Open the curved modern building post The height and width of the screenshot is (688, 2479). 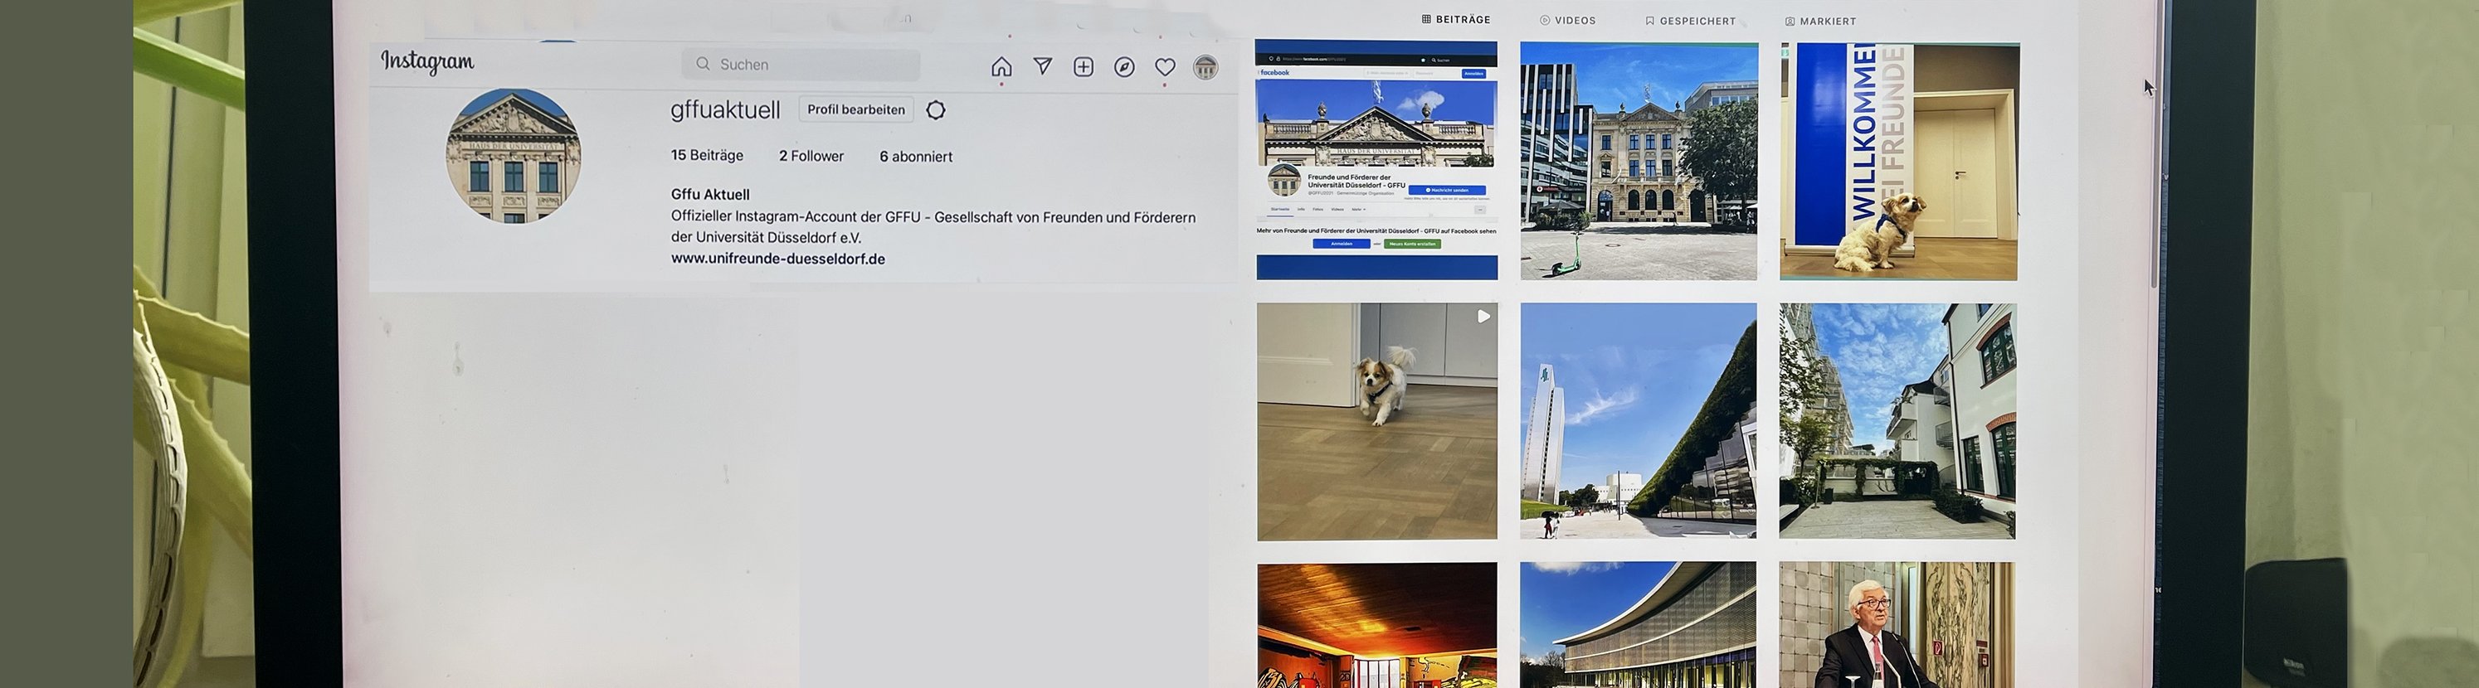pos(1638,626)
